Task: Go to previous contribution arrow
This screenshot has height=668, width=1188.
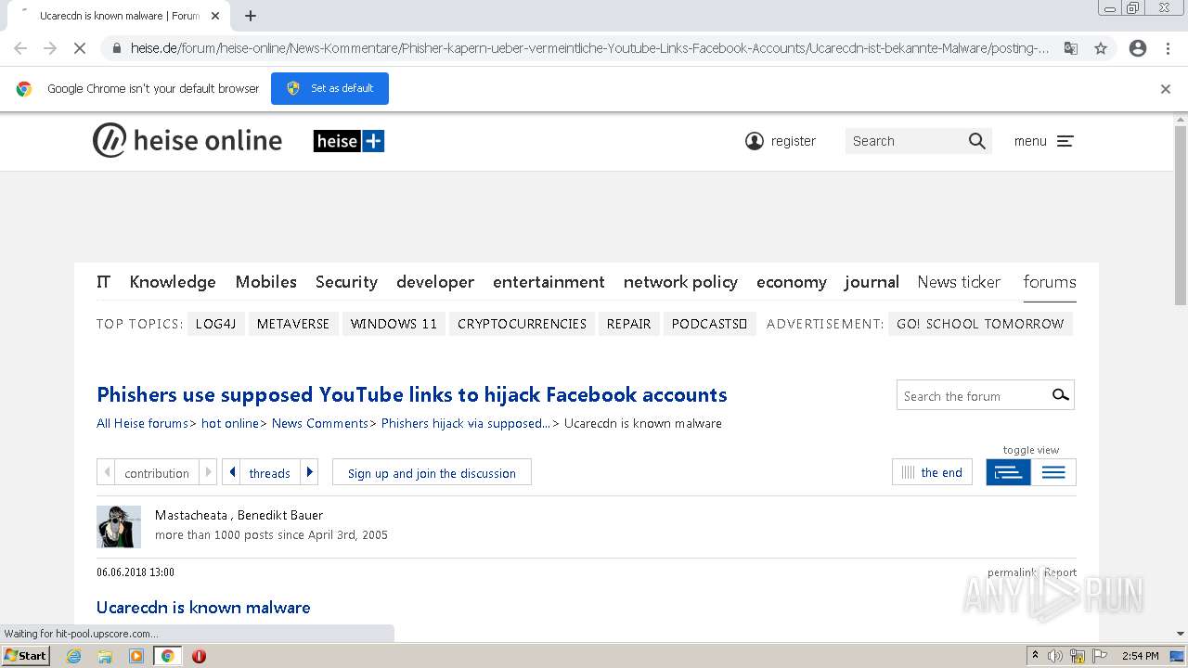Action: click(106, 472)
